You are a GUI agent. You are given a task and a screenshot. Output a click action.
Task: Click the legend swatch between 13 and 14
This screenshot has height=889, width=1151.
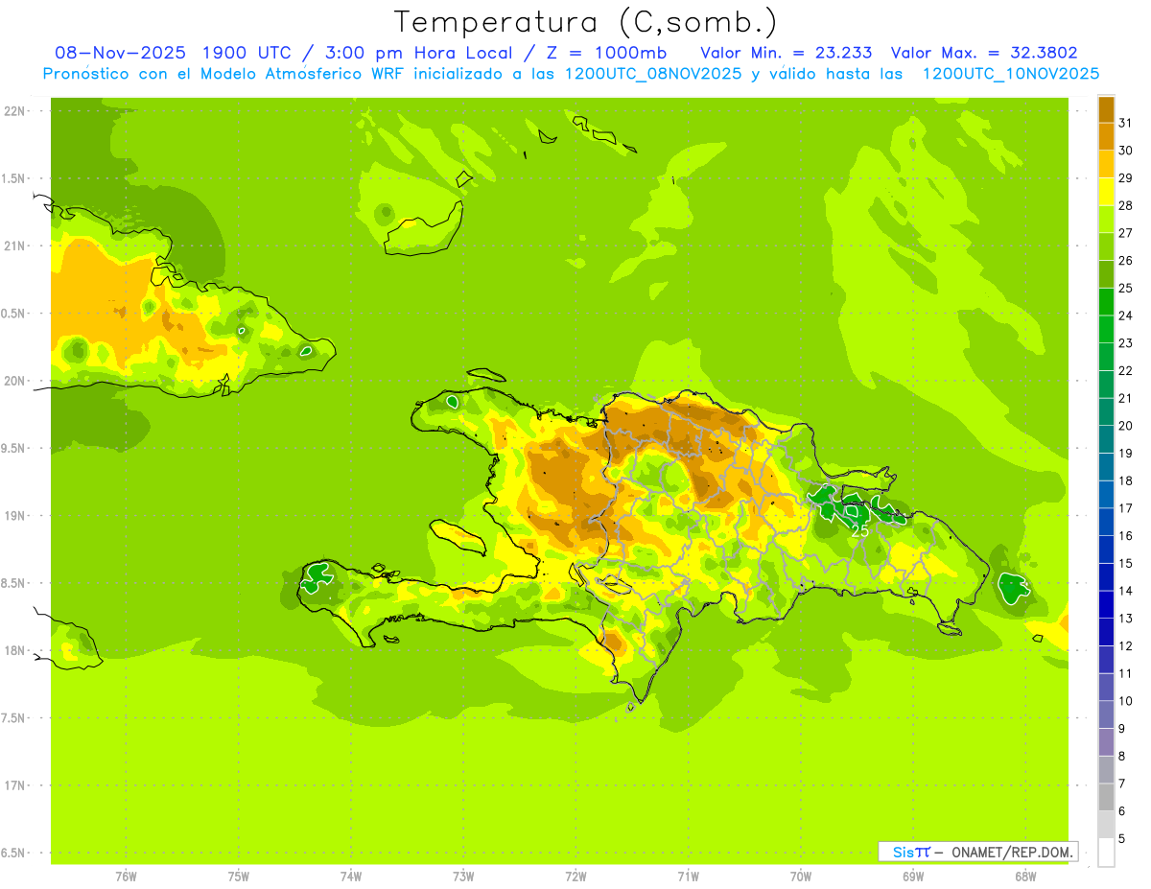coord(1106,605)
